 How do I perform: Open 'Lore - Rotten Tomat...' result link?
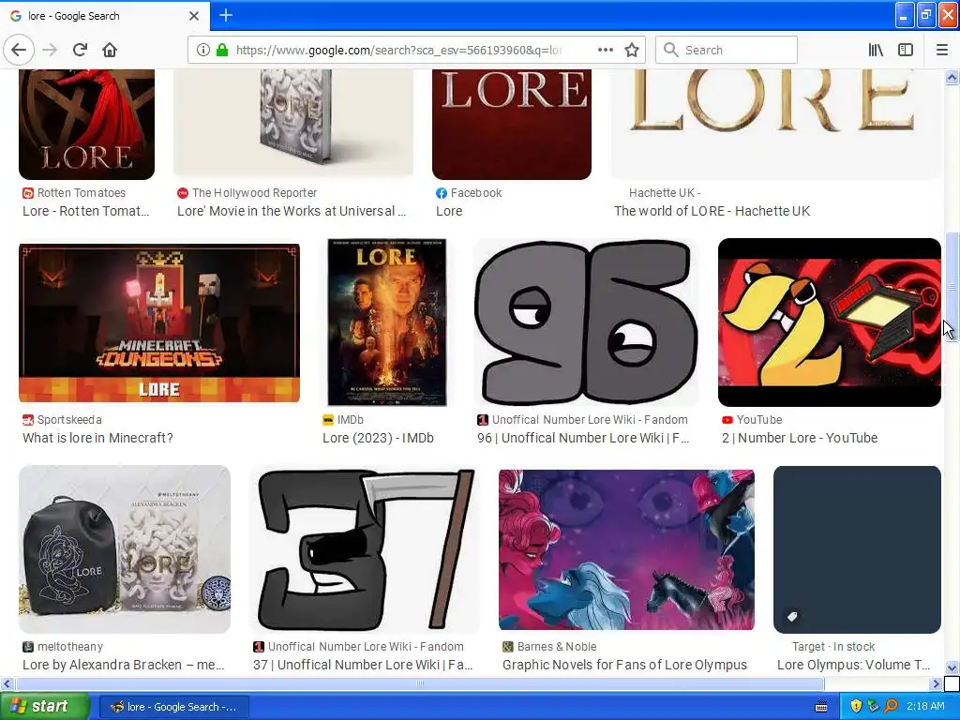(x=85, y=211)
